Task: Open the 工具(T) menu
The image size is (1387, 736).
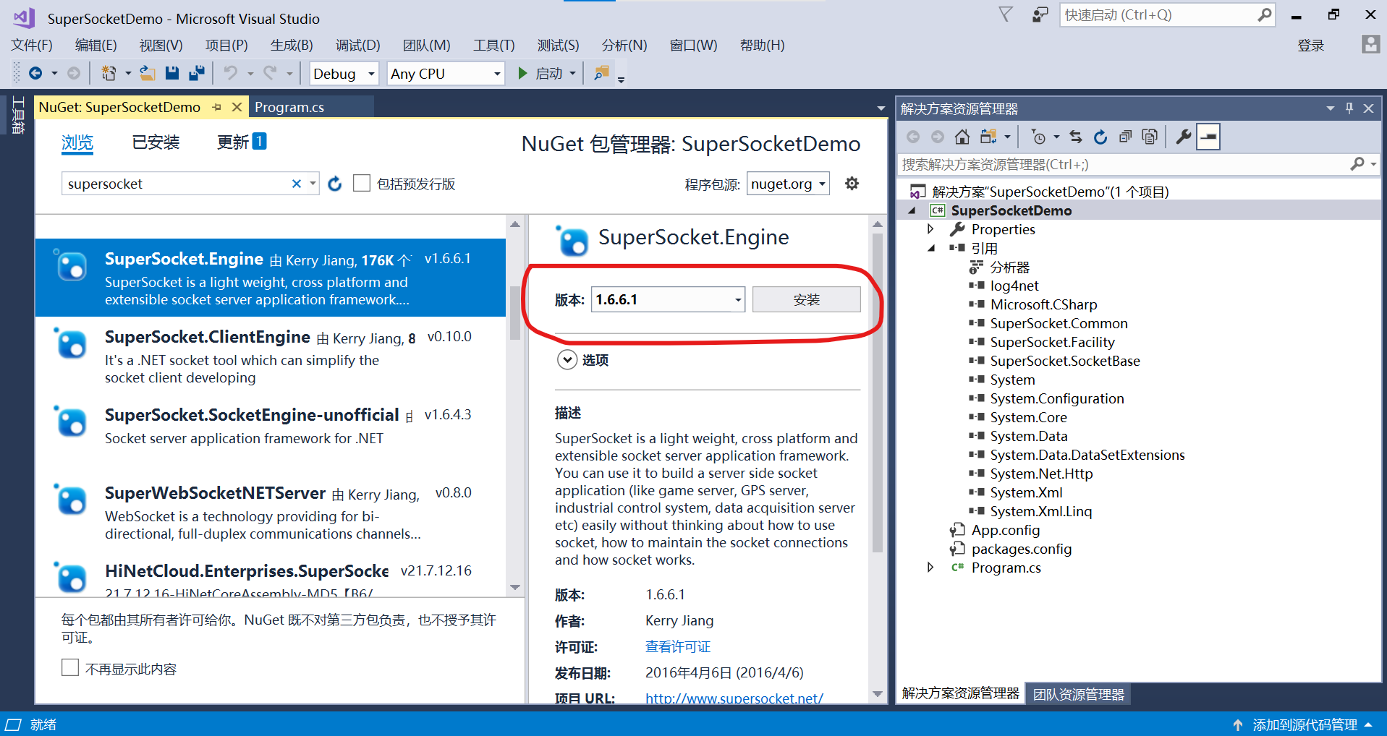Action: [x=493, y=45]
